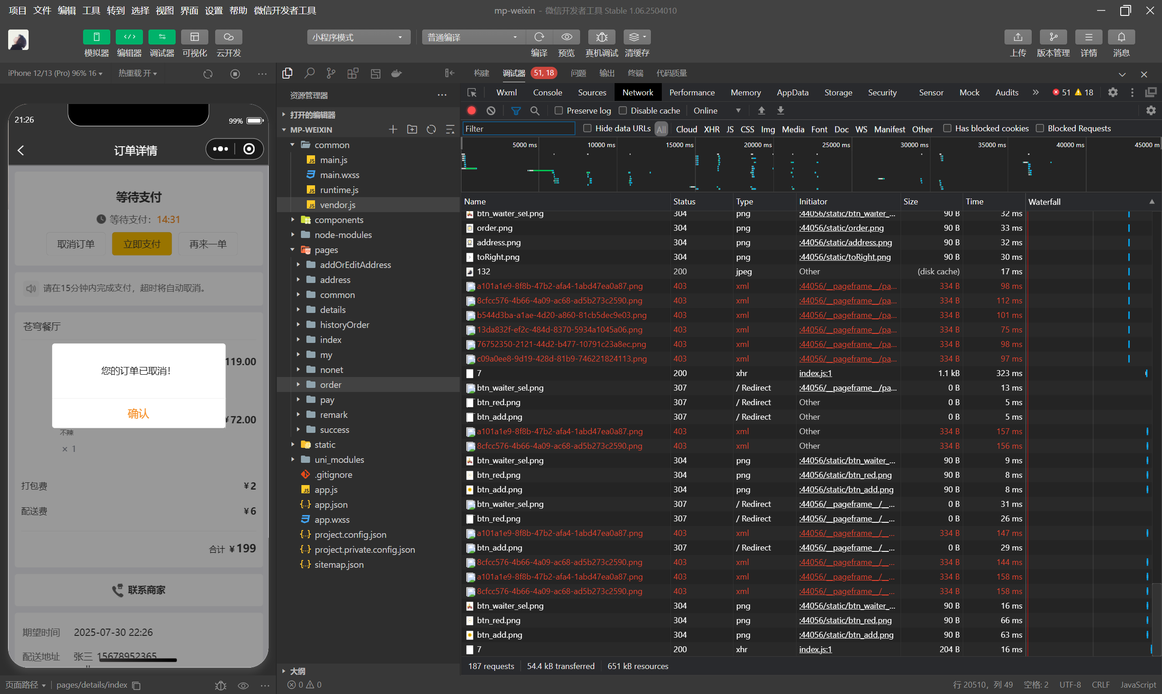
Task: Check the Hide data URLs option
Action: click(x=587, y=129)
